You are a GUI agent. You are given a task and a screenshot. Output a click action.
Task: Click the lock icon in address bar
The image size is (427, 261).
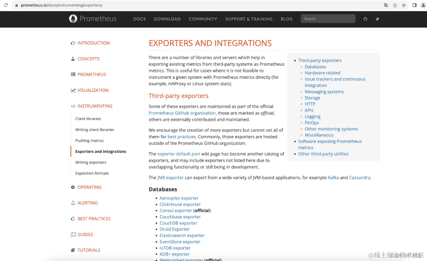coord(16,5)
